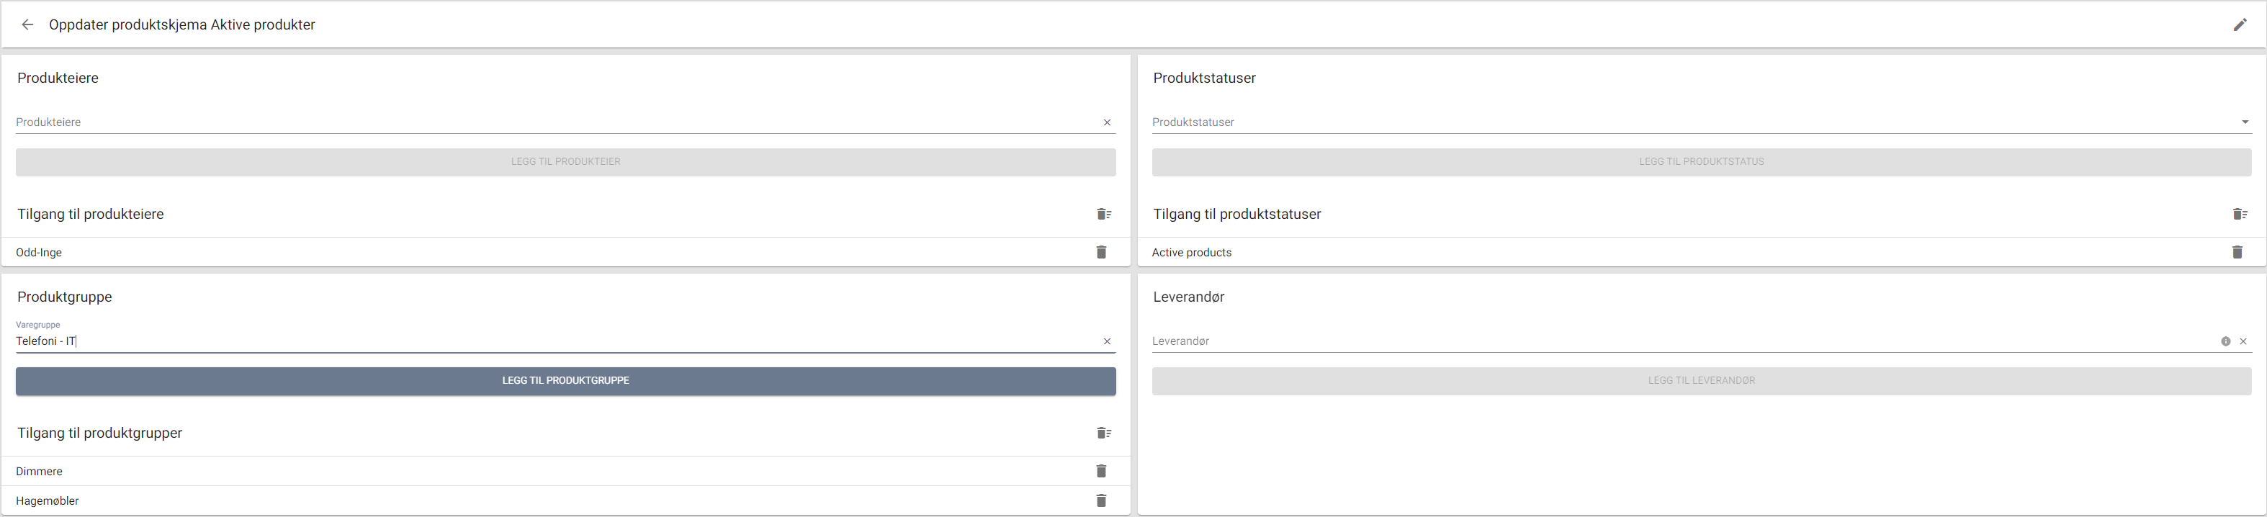The height and width of the screenshot is (517, 2267).
Task: Click Legg til produktgruppe button
Action: coord(566,381)
